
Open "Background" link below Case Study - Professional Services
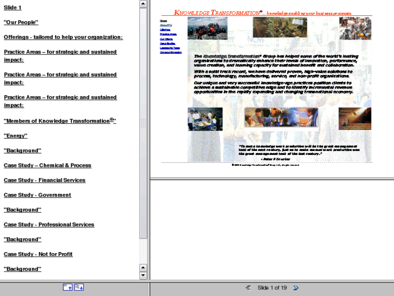pyautogui.click(x=22, y=240)
